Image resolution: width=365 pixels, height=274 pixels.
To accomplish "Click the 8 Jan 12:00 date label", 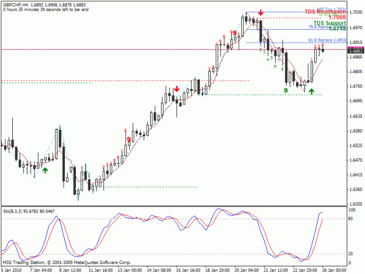I will point(70,270).
